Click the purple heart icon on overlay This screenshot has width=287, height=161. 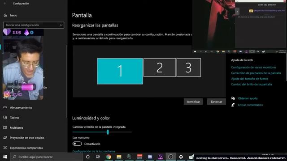[x=7, y=32]
